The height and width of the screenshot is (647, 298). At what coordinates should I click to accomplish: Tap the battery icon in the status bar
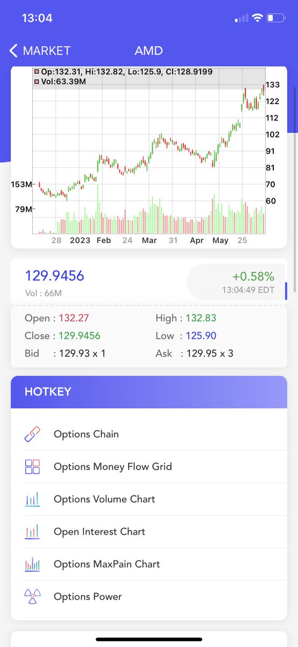(x=275, y=18)
